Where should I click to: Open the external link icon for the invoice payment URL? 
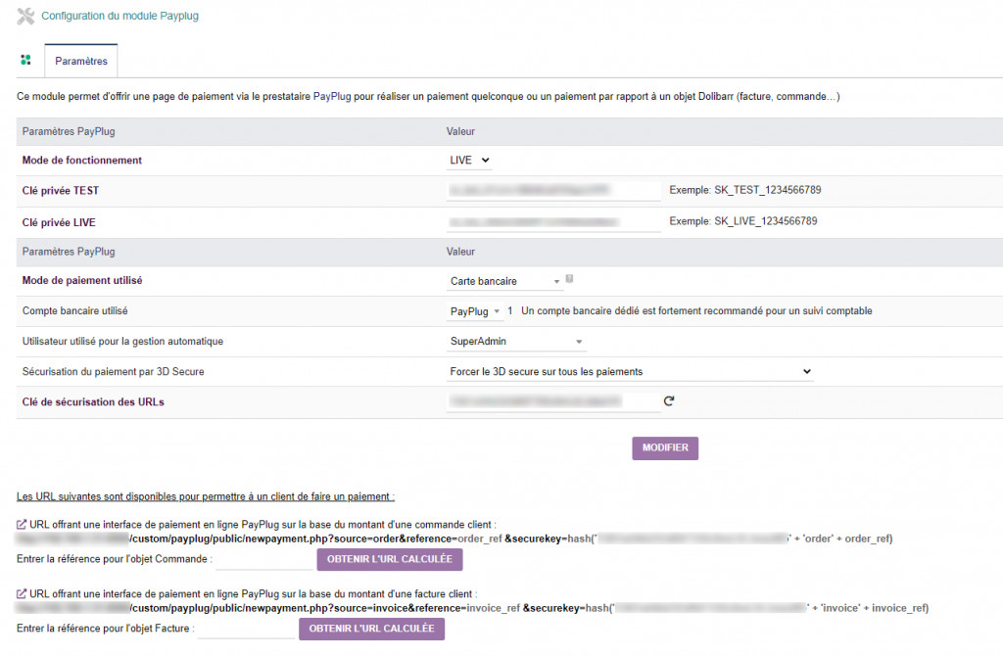pos(23,594)
